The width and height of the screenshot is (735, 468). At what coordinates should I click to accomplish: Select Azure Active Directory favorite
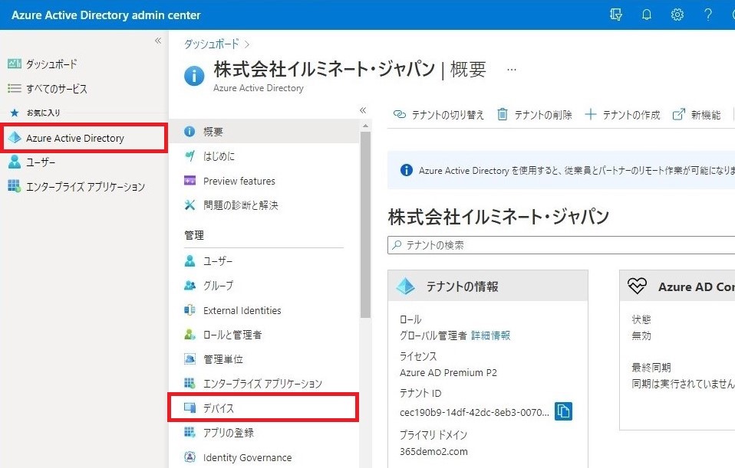[84, 138]
